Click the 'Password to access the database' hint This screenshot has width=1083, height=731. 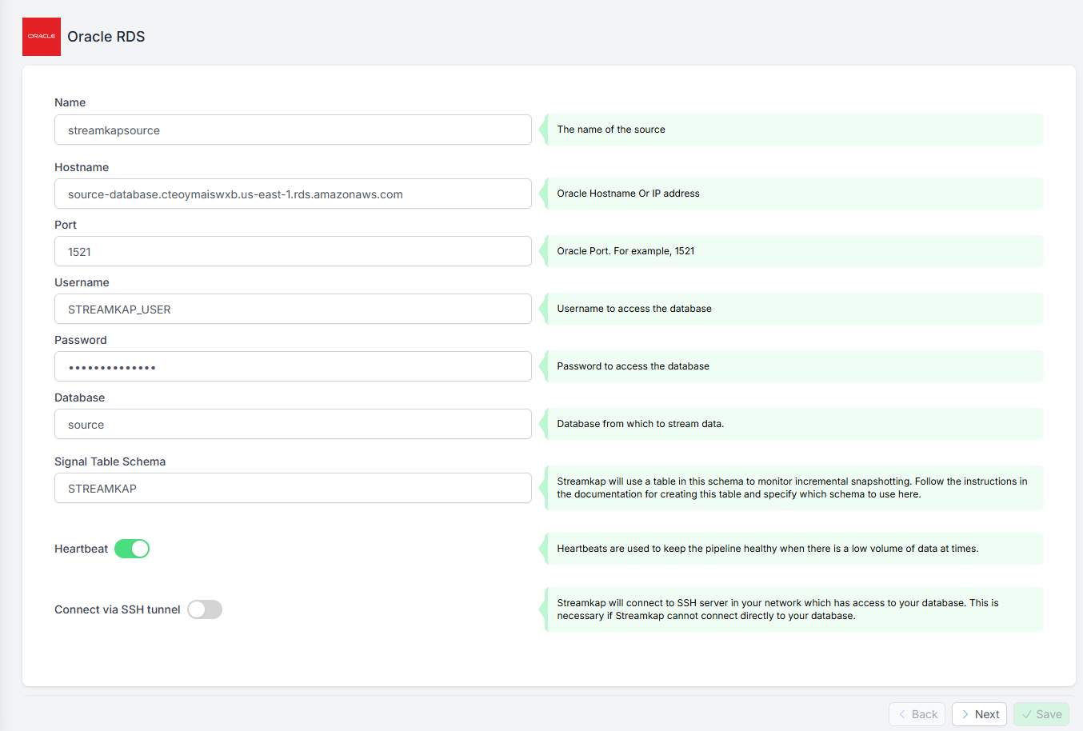coord(633,366)
